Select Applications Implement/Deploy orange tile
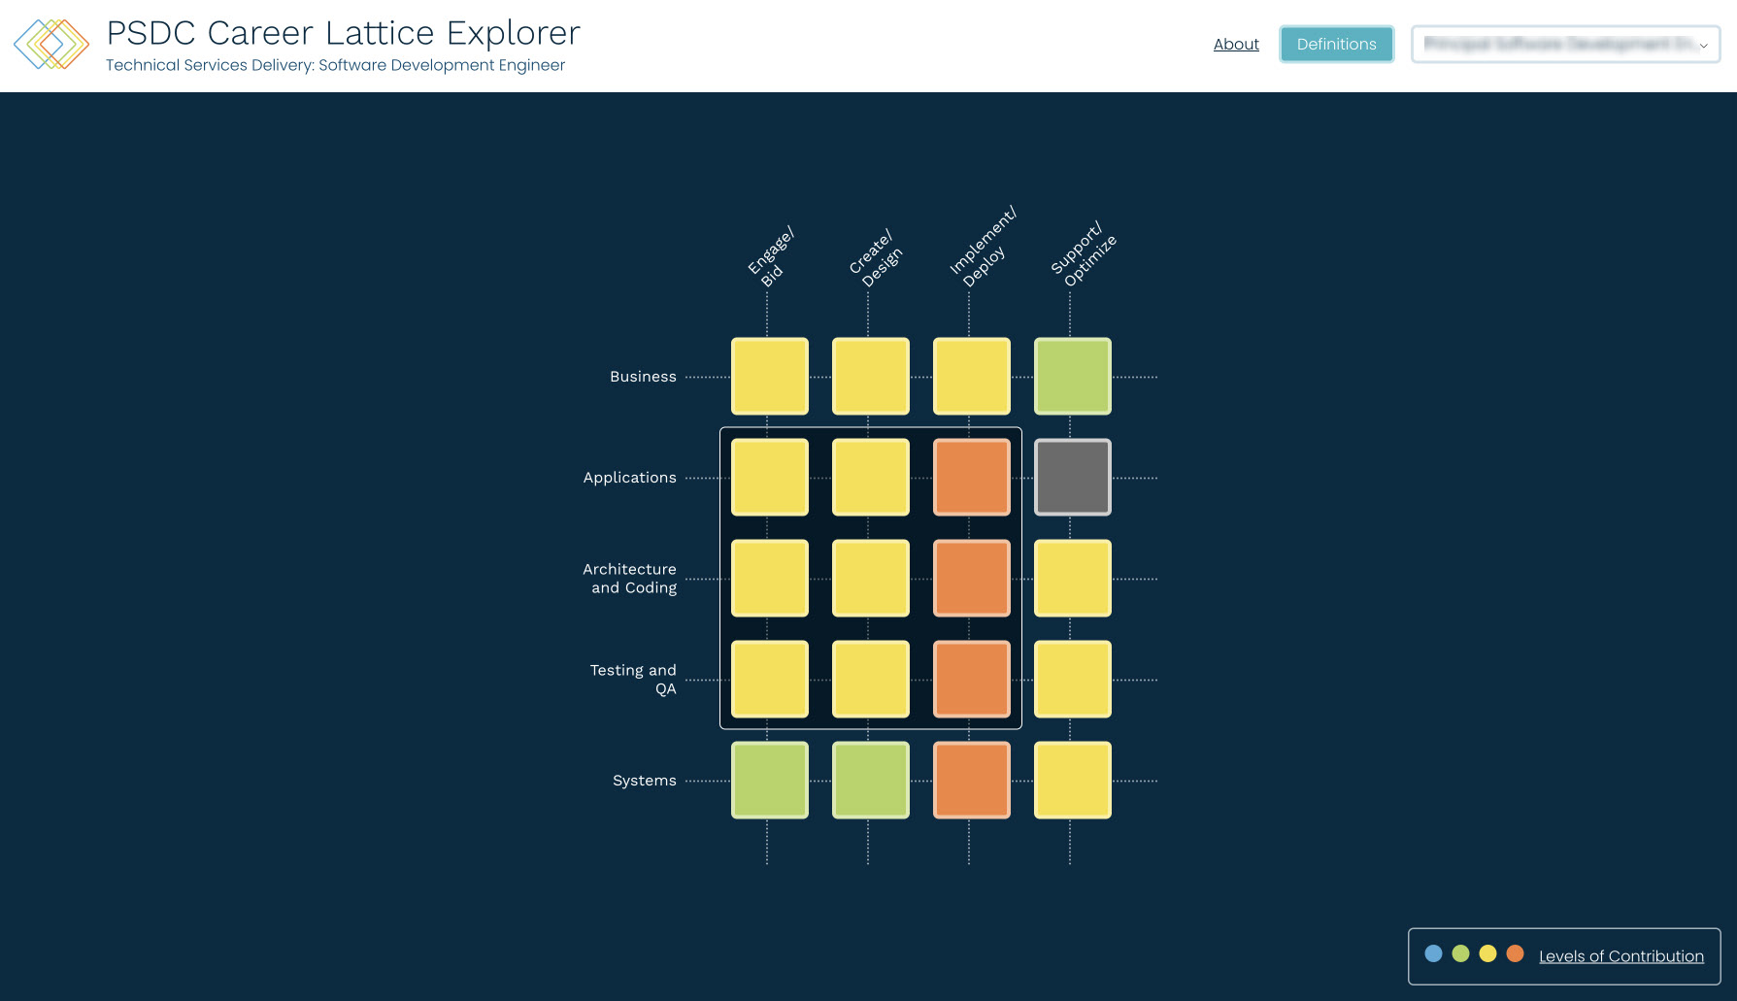Image resolution: width=1737 pixels, height=1001 pixels. [x=972, y=478]
